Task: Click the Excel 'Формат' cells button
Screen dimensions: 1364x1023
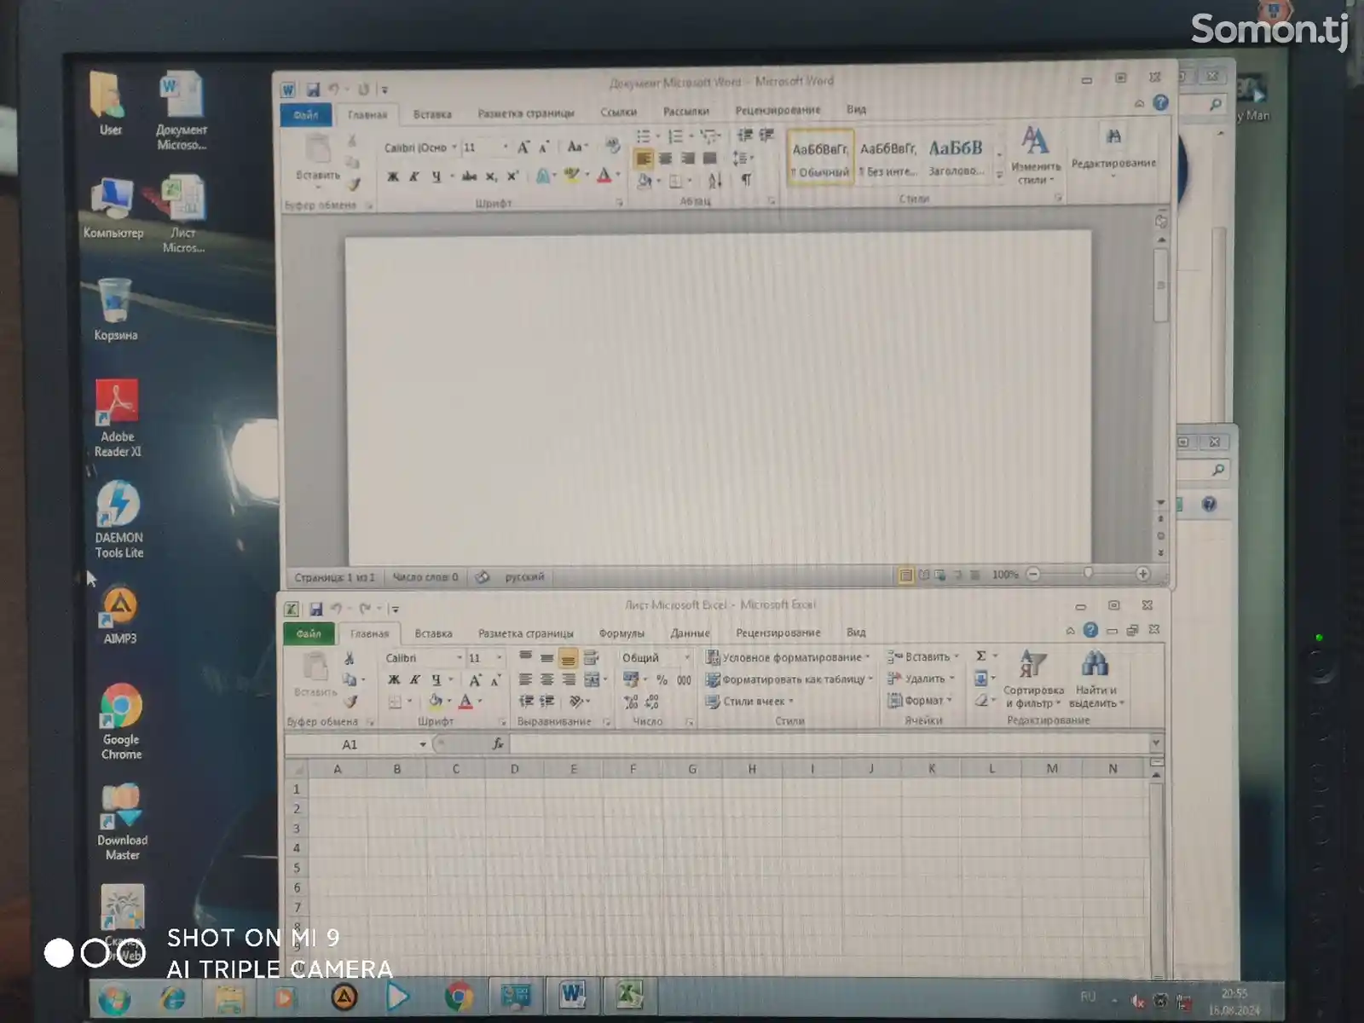Action: [x=919, y=701]
